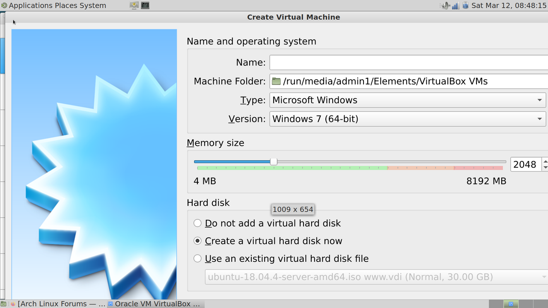The width and height of the screenshot is (548, 308).
Task: Launch the terminal from the top panel
Action: pos(145,6)
